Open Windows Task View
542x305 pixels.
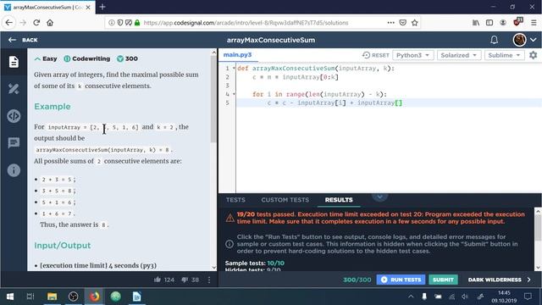(x=30, y=297)
